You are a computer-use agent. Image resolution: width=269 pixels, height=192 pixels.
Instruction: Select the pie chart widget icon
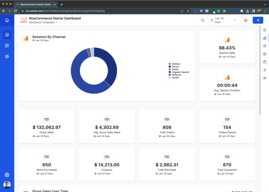pos(265,46)
